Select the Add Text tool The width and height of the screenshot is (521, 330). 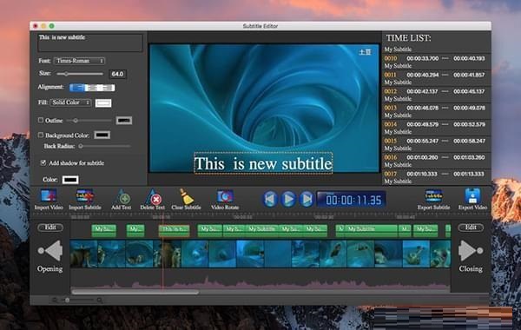[x=122, y=200]
